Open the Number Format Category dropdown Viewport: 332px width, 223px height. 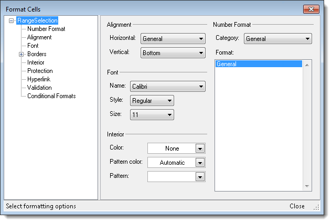(x=277, y=39)
